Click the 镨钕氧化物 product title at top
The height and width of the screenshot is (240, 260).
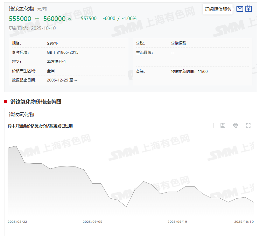(21, 9)
